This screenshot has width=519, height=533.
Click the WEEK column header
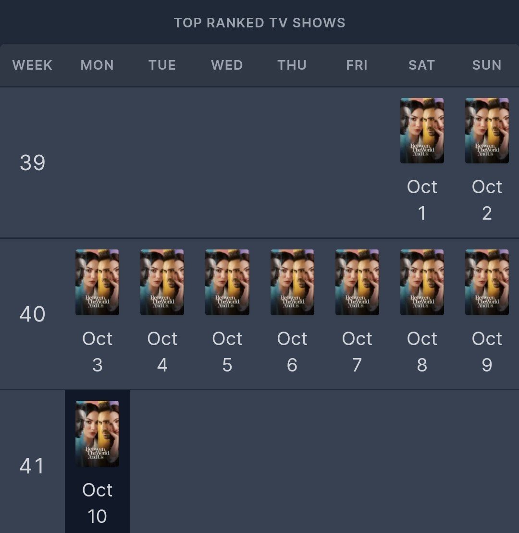coord(32,65)
